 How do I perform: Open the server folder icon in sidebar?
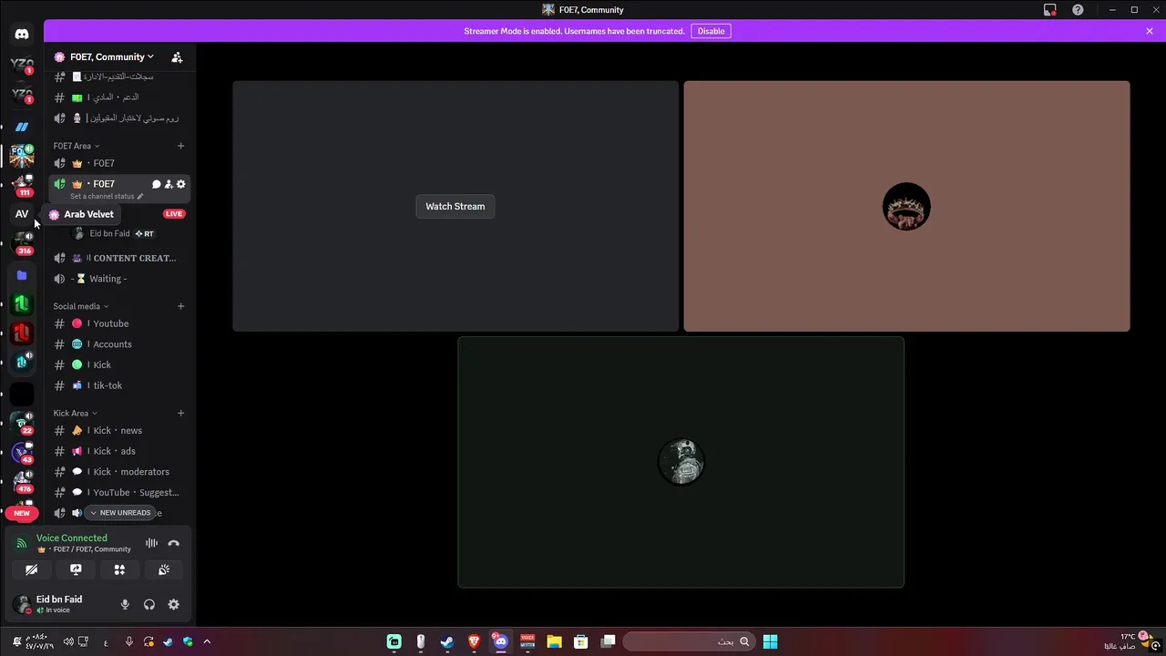click(22, 275)
